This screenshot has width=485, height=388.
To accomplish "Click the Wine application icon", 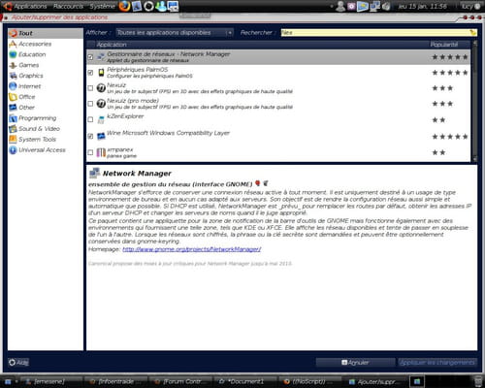I will [x=101, y=136].
